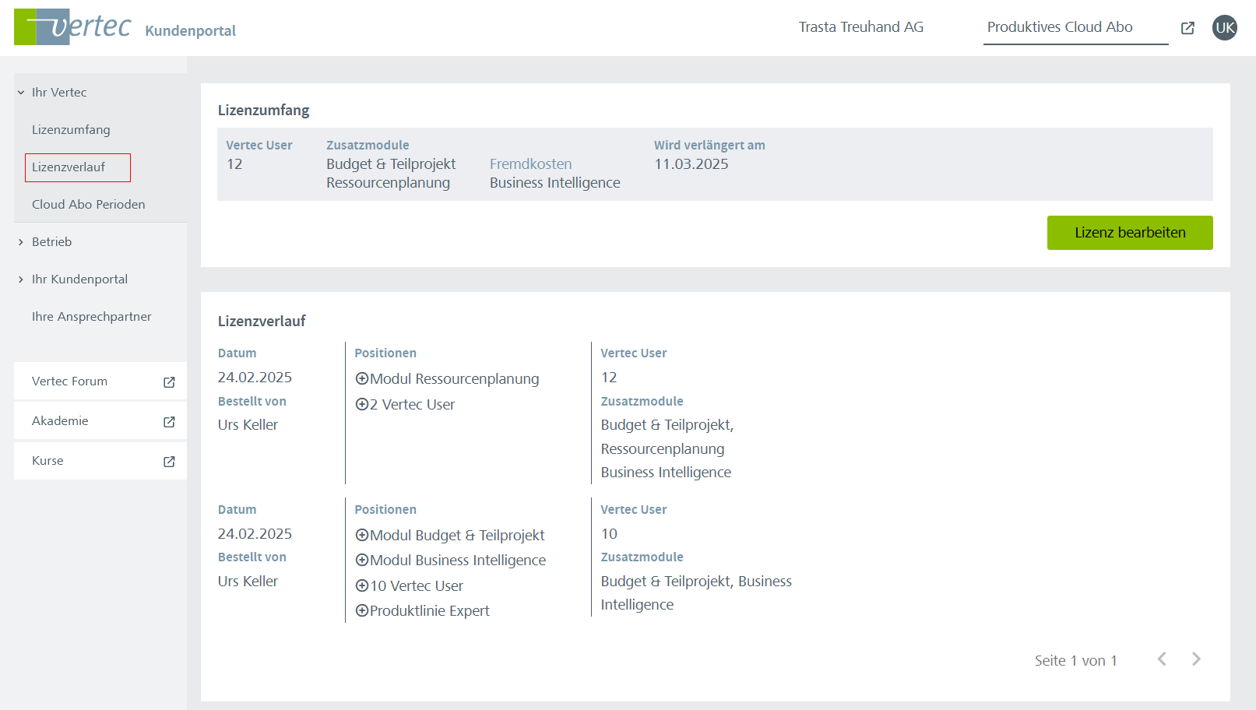This screenshot has width=1256, height=710.
Task: Expand the Ihr Kundenportal section
Action: (x=21, y=279)
